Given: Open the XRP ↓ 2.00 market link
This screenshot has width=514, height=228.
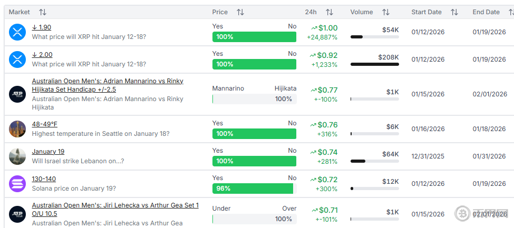Looking at the screenshot, I should (x=42, y=55).
